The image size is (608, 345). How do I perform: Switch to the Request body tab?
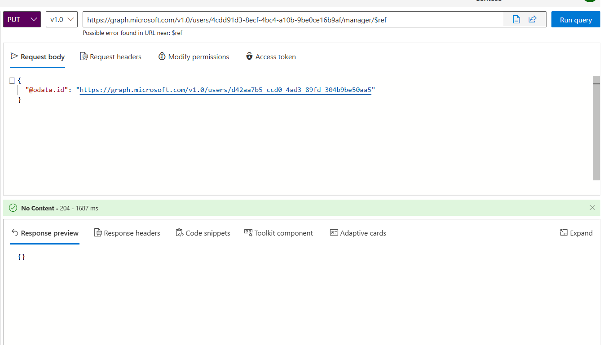tap(38, 57)
